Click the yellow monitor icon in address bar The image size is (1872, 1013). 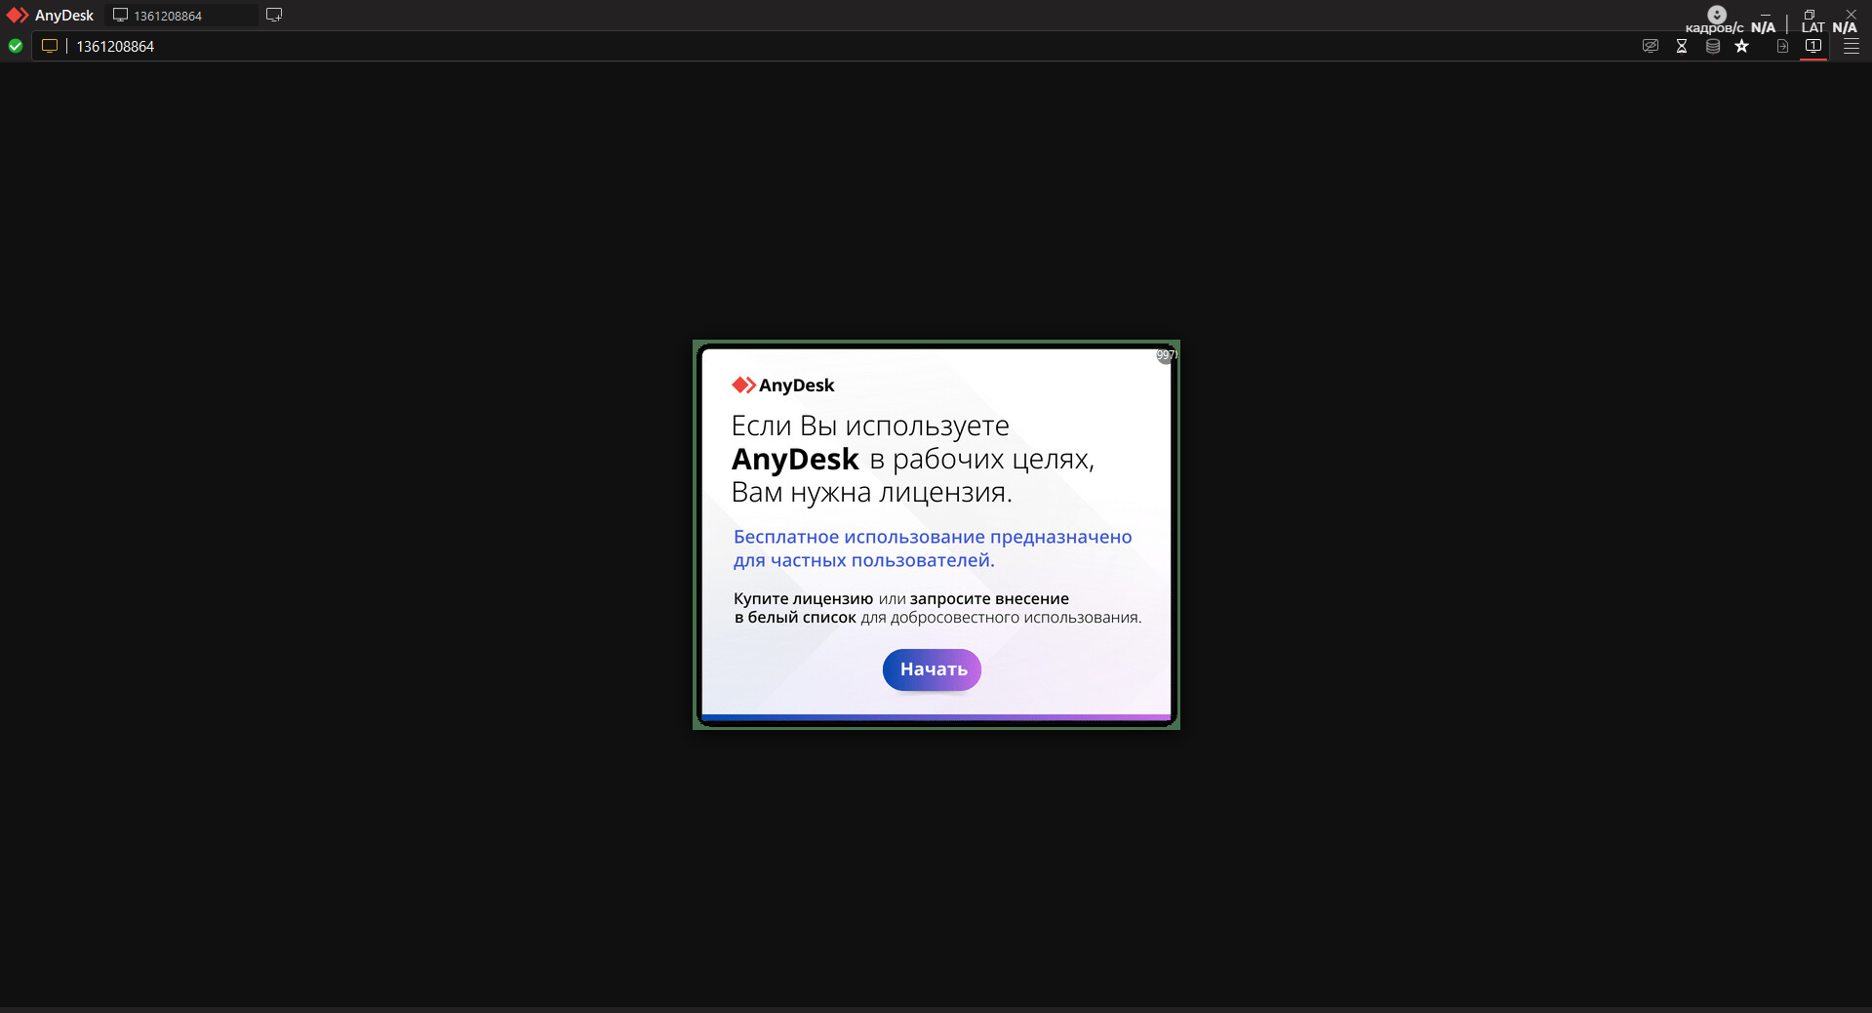point(50,46)
